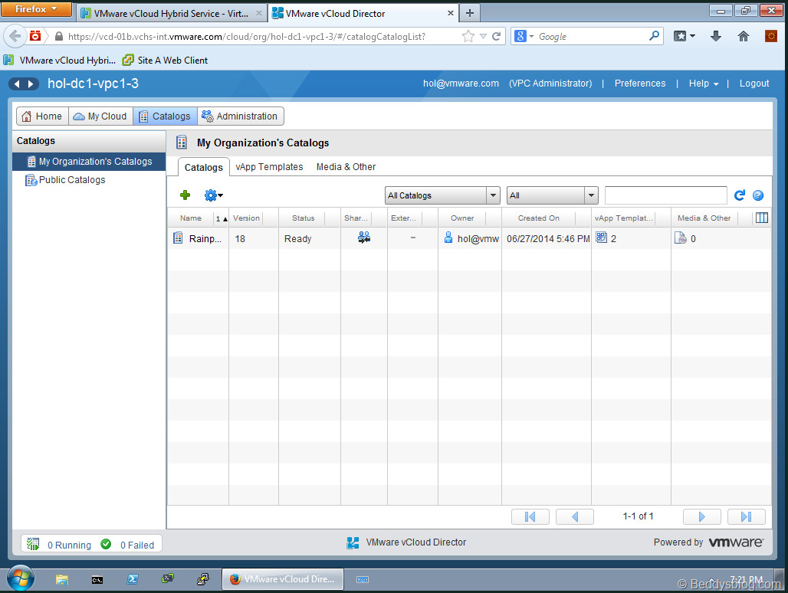Click the vCloud forward navigation arrow
The width and height of the screenshot is (788, 593).
click(31, 84)
